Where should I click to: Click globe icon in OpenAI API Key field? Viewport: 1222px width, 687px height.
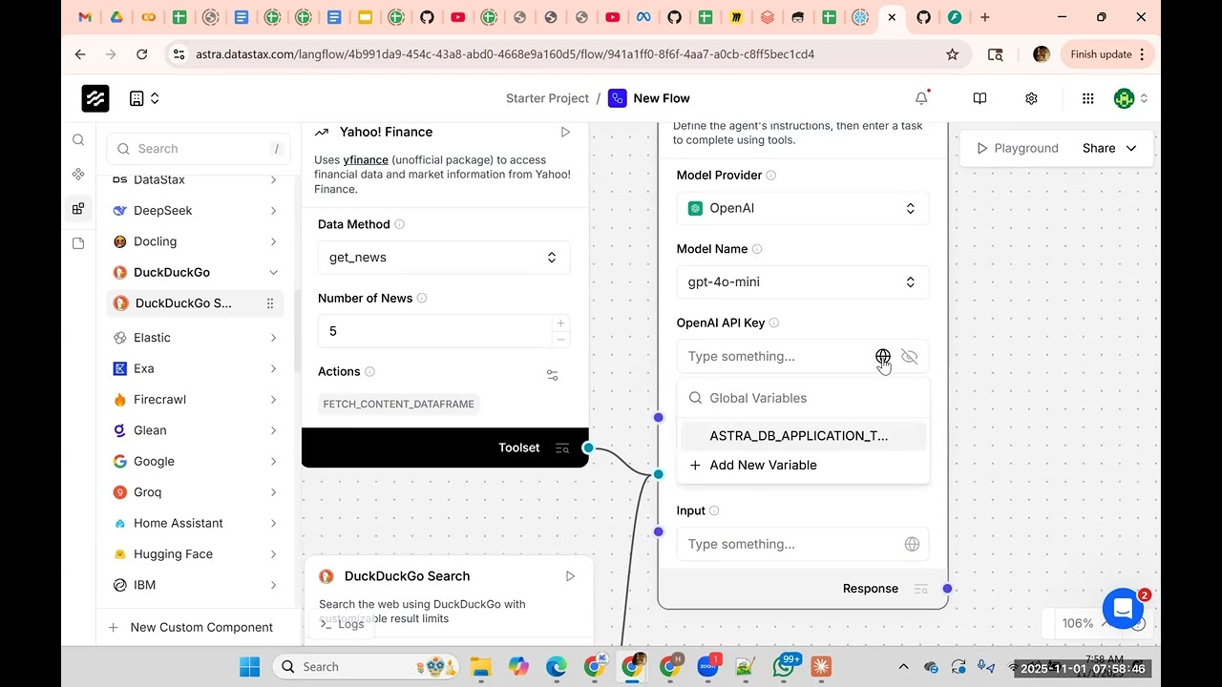click(883, 356)
